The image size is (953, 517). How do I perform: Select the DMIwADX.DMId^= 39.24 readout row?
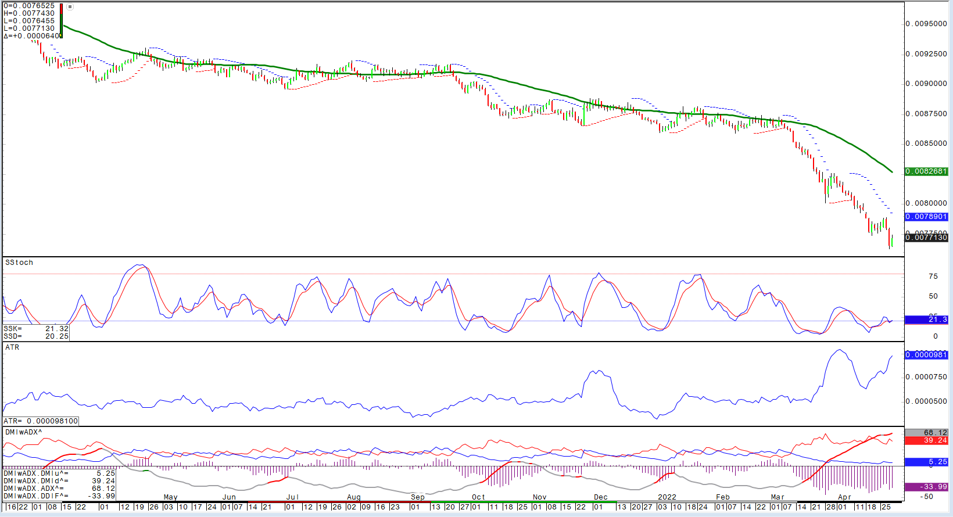[x=59, y=481]
